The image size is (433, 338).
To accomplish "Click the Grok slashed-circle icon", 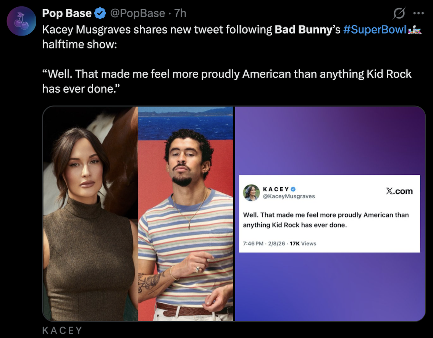I will 400,13.
